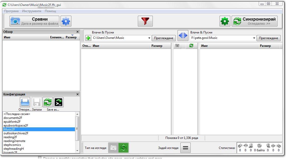Toggle action view type green button
The image size is (286, 159).
[123, 148]
